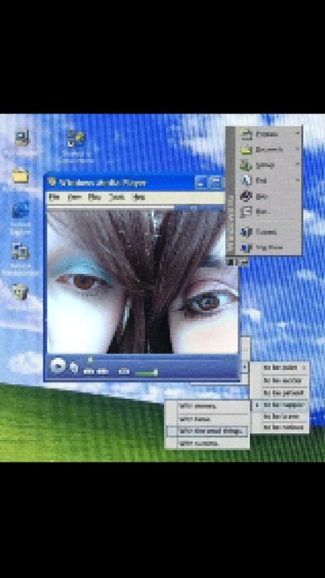Select the check-marked item in right popup menu

point(279,405)
